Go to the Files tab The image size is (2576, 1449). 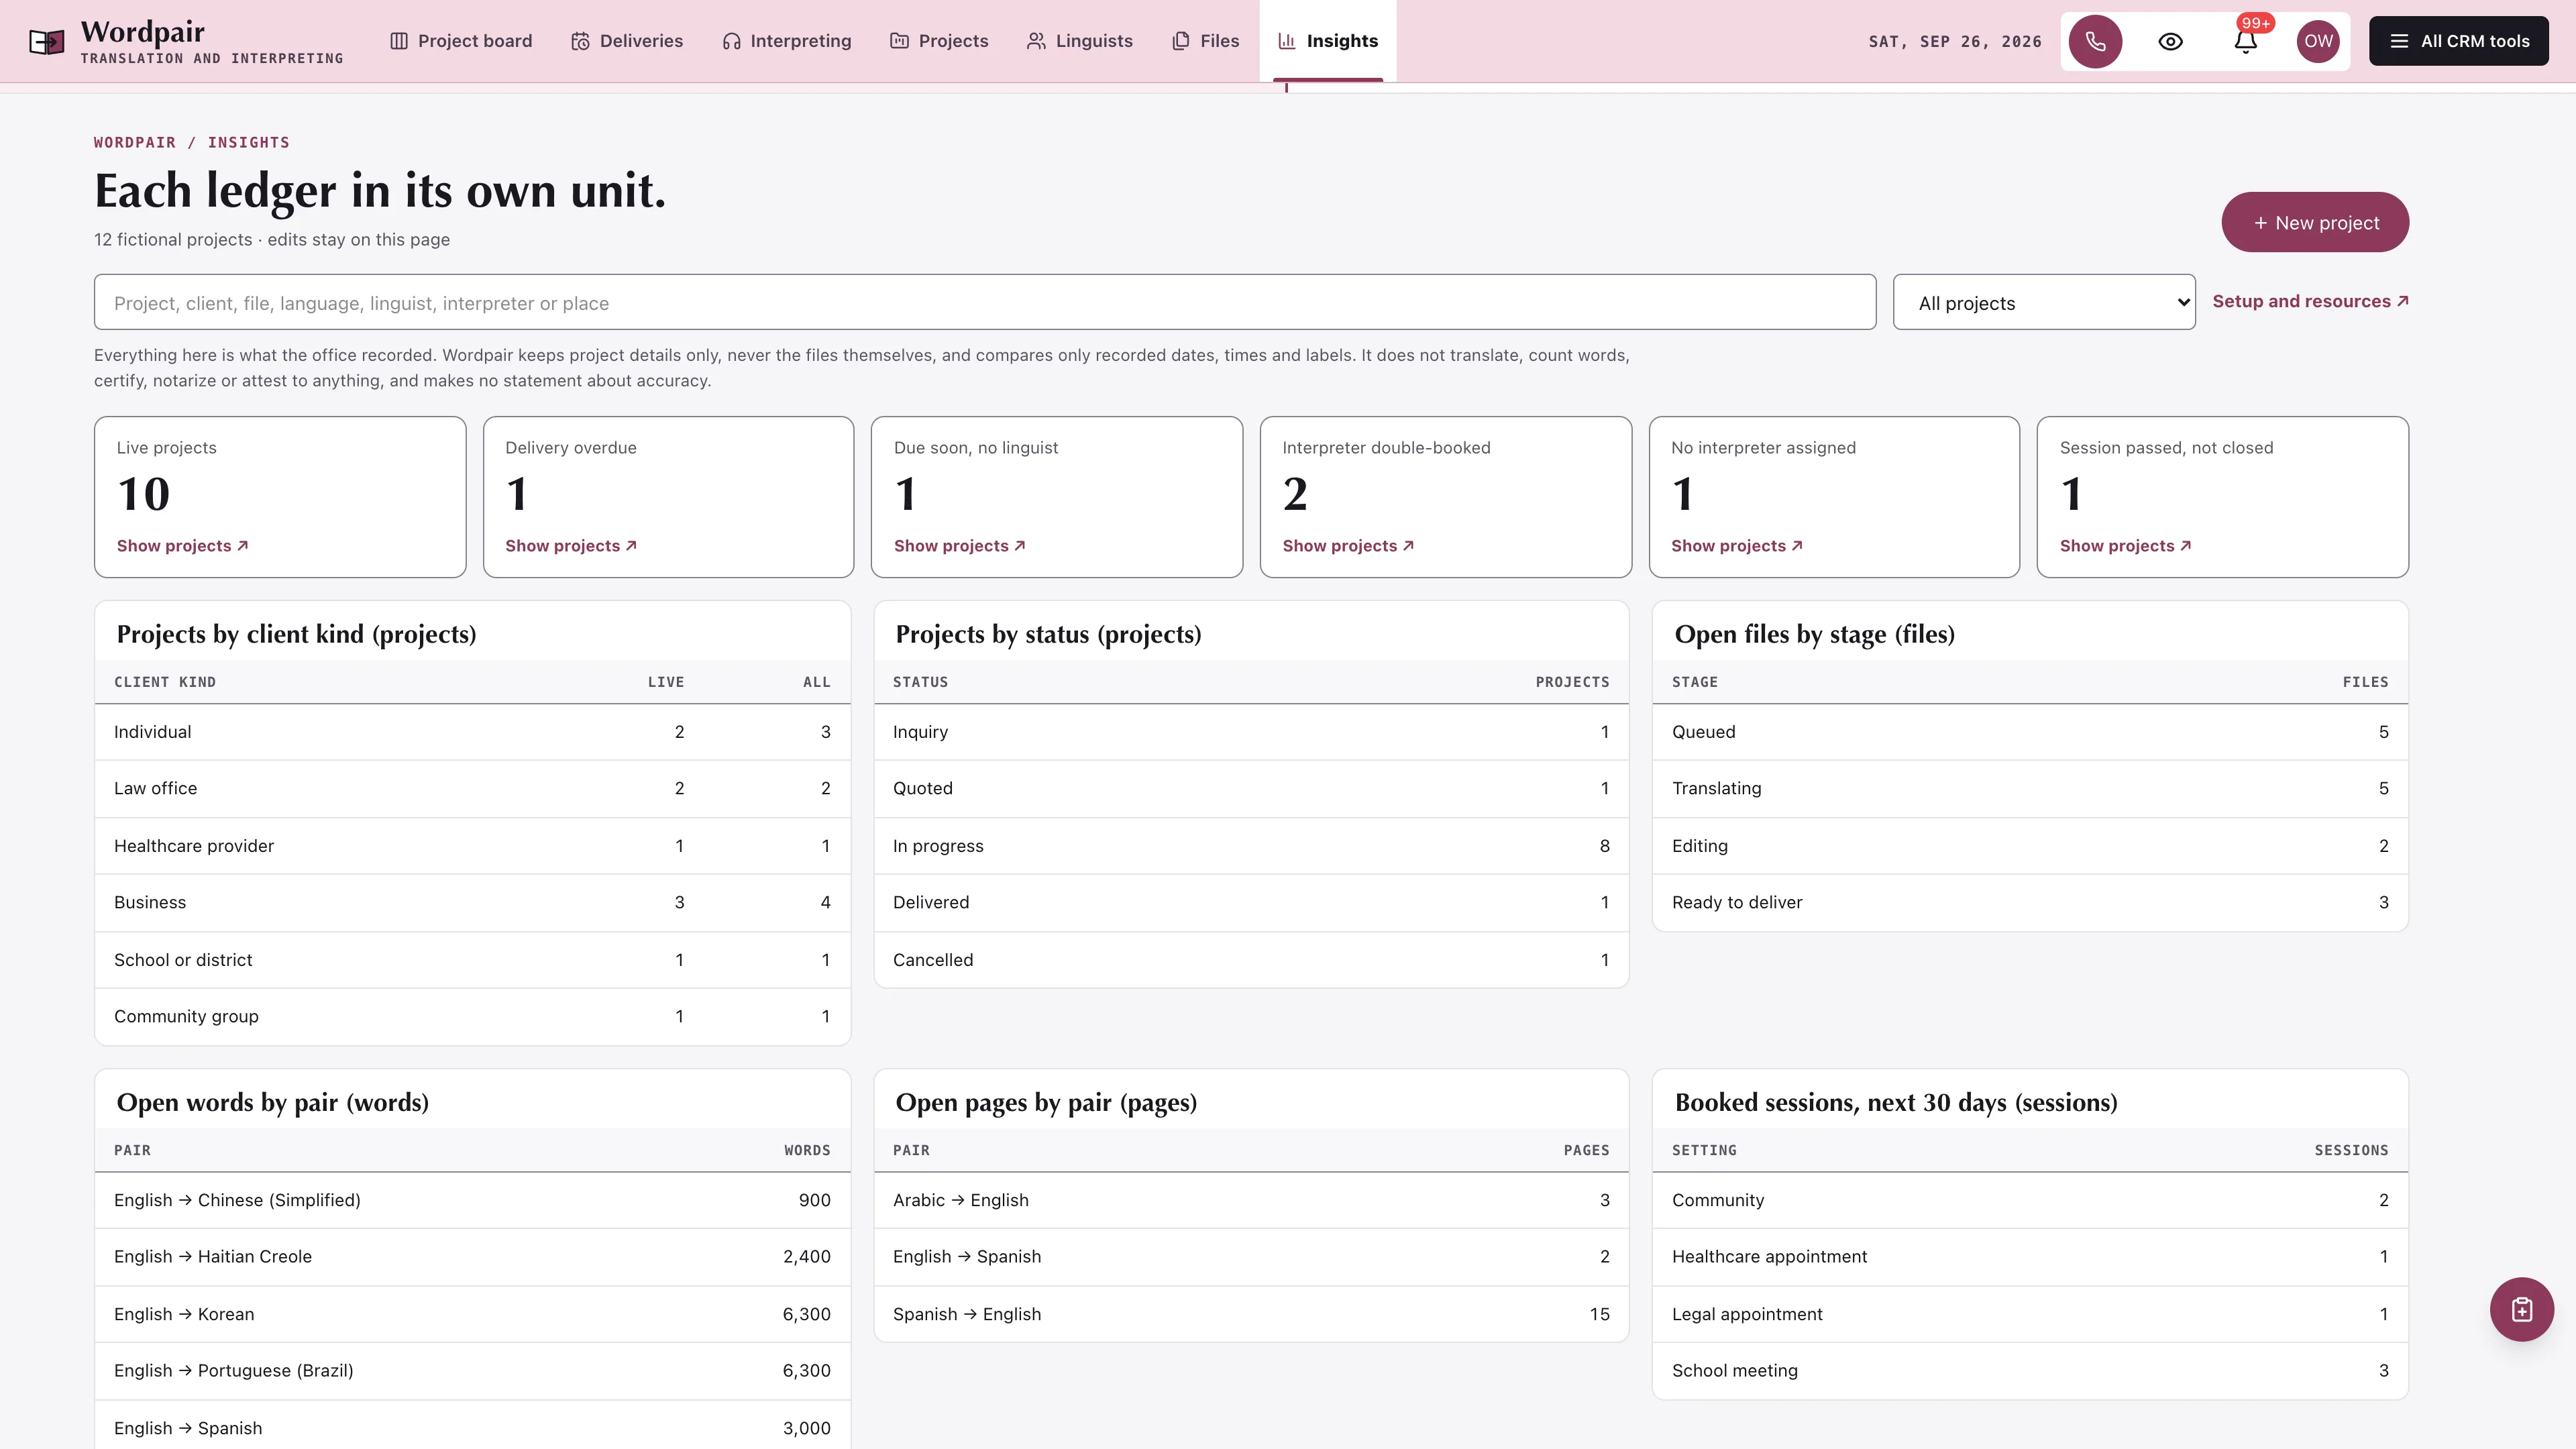(x=1205, y=41)
